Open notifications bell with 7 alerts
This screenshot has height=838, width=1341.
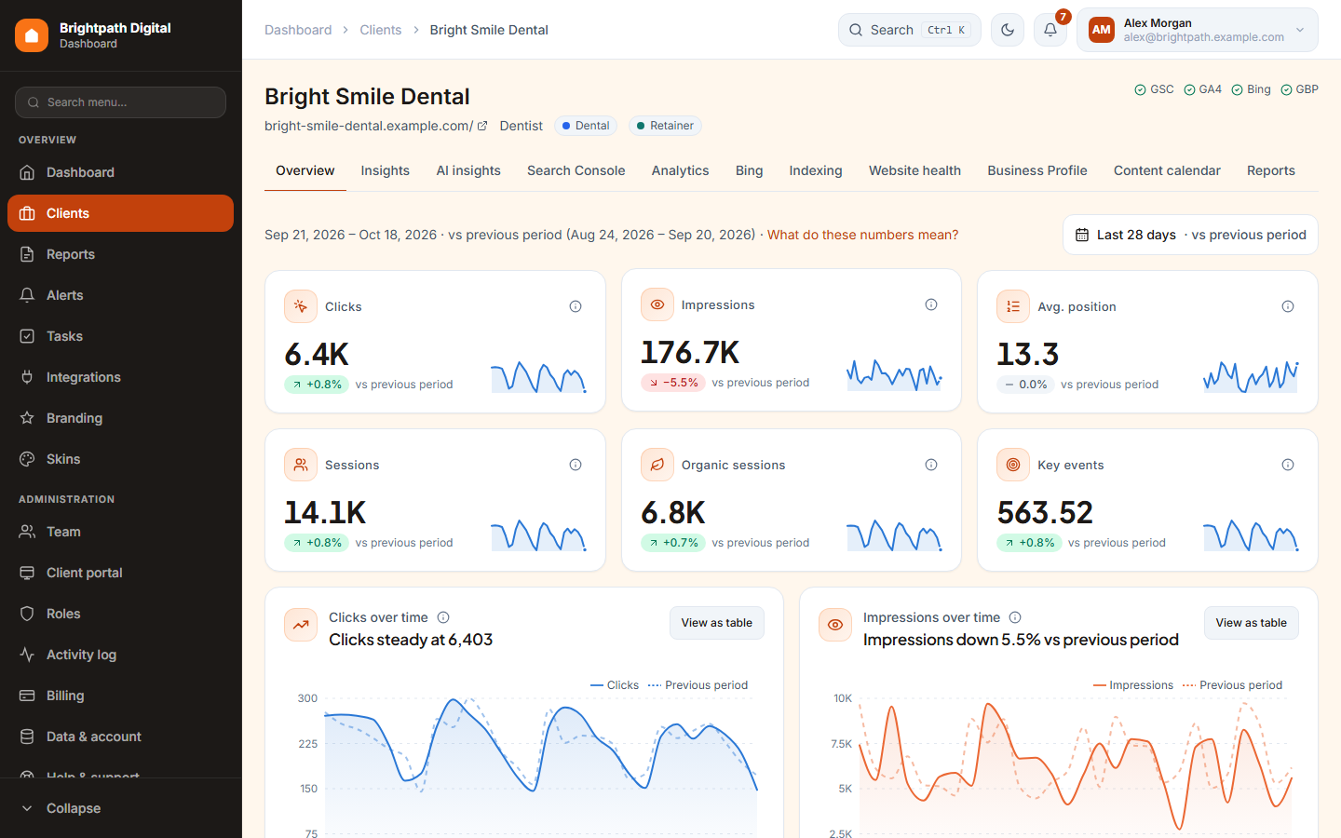[x=1050, y=30]
